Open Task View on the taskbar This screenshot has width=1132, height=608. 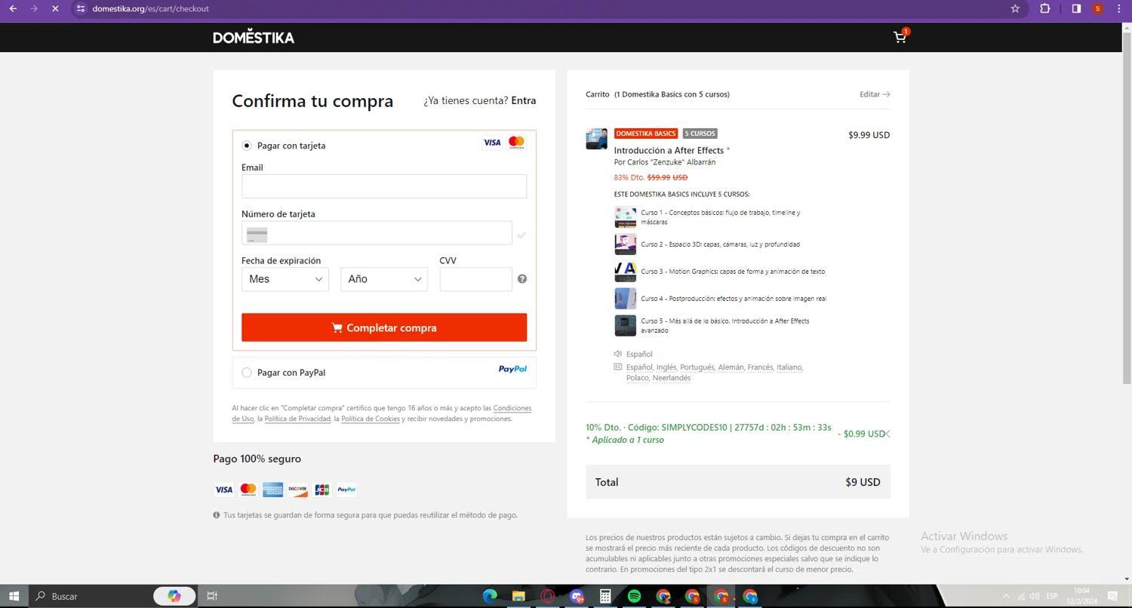[212, 596]
